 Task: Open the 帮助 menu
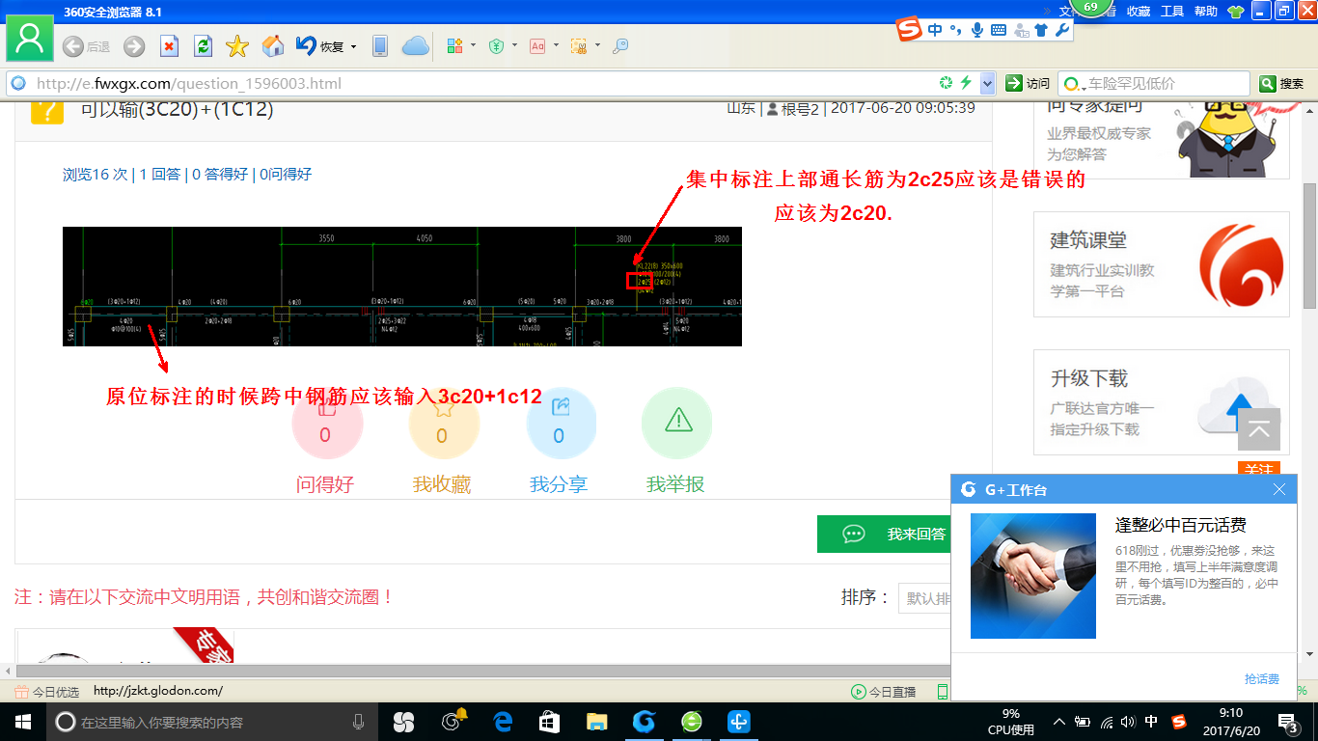click(1206, 11)
